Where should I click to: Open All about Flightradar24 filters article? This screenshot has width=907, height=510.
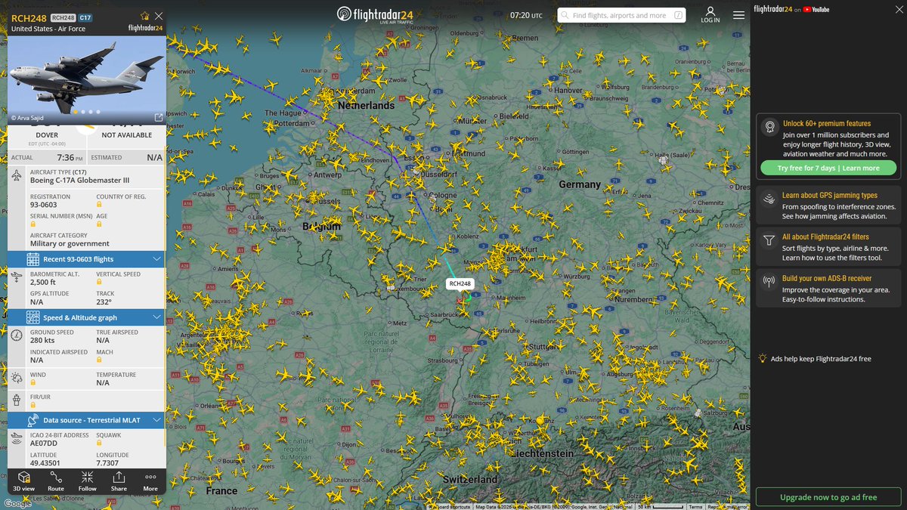click(829, 246)
